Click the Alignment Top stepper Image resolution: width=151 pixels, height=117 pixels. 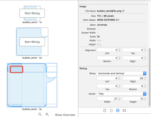pos(145,50)
